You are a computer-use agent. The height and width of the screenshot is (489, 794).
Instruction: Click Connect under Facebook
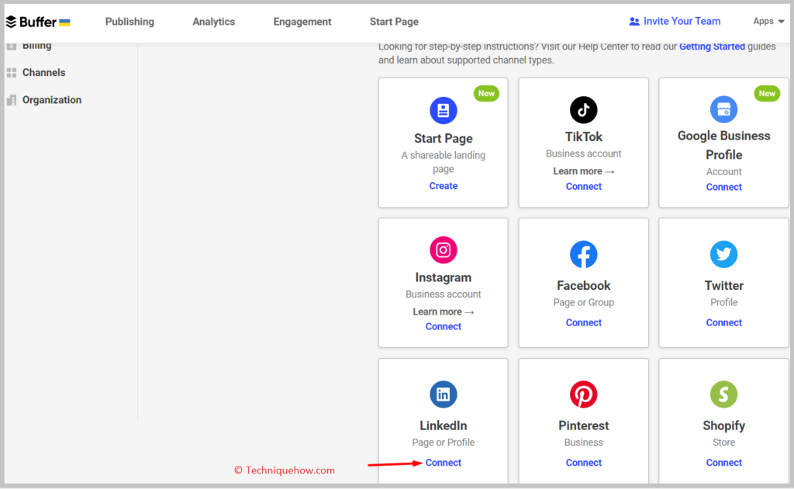(583, 322)
